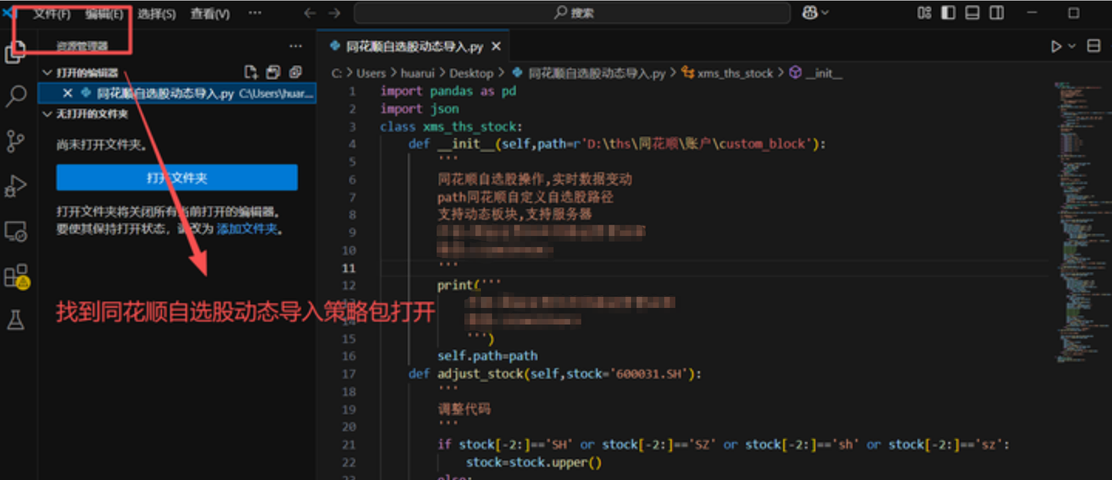
Task: Open the Search view in activity bar
Action: point(16,96)
